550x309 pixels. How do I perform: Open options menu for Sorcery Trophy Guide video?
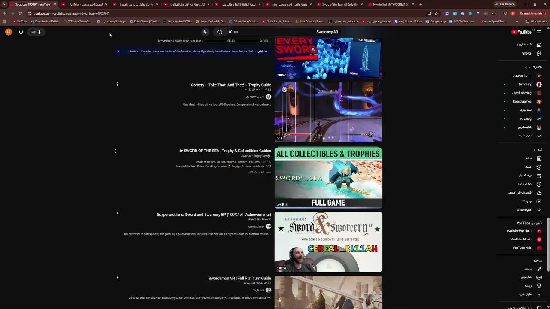click(x=117, y=84)
